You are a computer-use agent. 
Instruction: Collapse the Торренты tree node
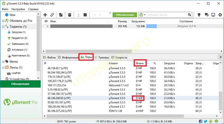click(3, 27)
